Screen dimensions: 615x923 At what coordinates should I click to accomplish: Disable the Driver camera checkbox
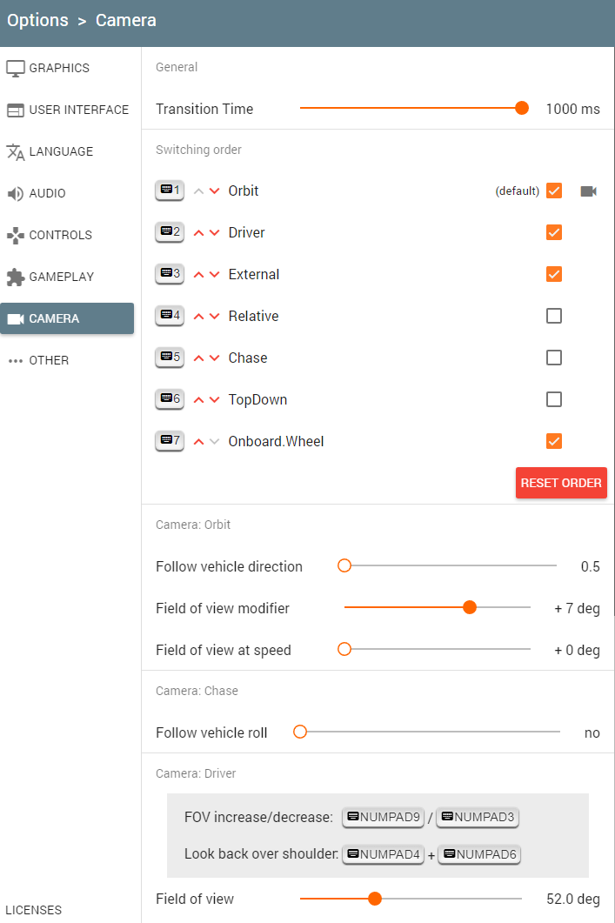tap(554, 232)
